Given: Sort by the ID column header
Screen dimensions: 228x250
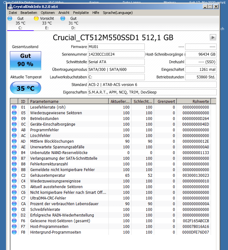Looking at the screenshot, I should [x=23, y=101].
